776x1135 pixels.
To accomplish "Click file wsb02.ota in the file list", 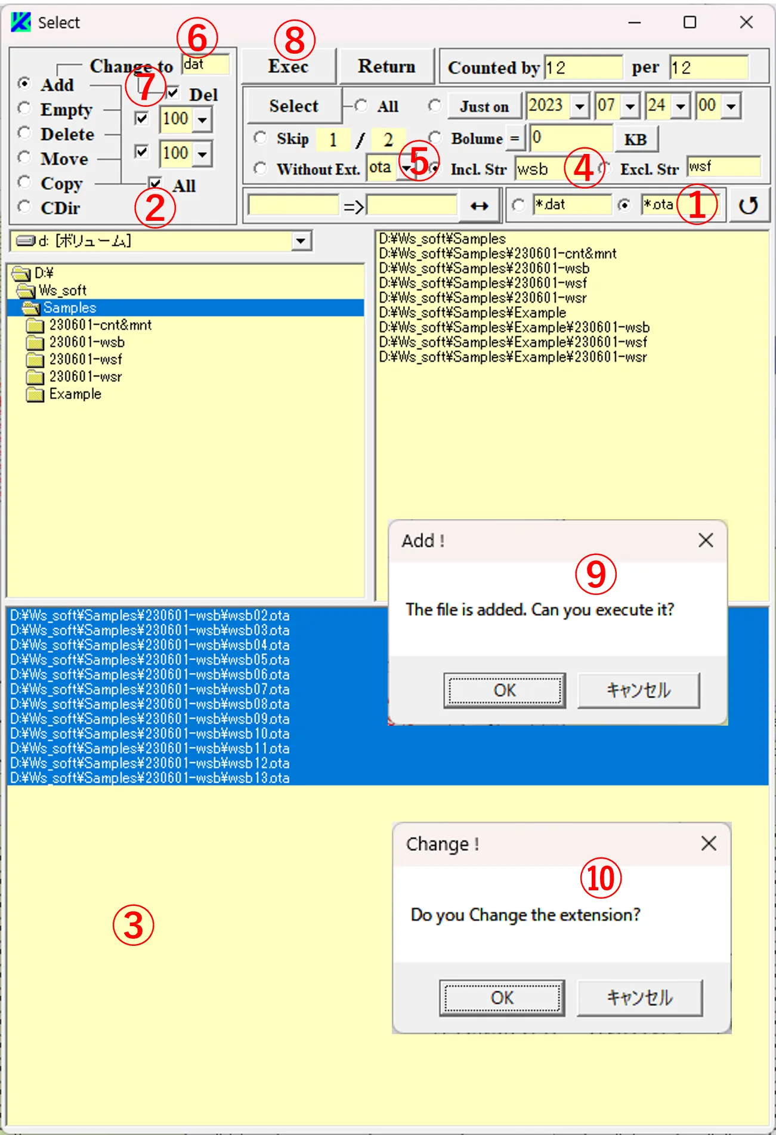I will (150, 616).
